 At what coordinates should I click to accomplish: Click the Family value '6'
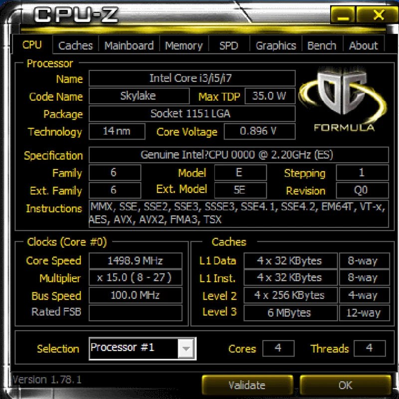click(115, 173)
